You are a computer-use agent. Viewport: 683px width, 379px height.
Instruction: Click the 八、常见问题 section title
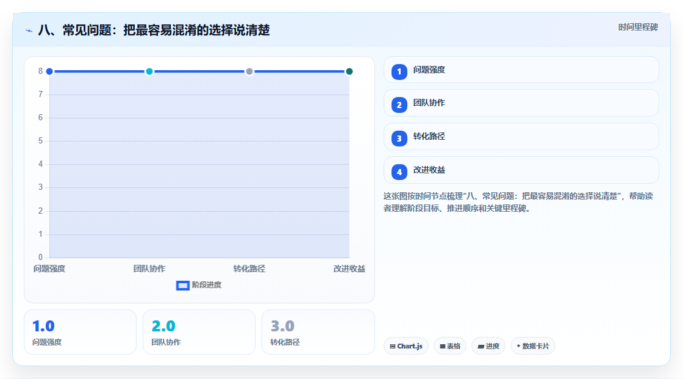[x=154, y=30]
